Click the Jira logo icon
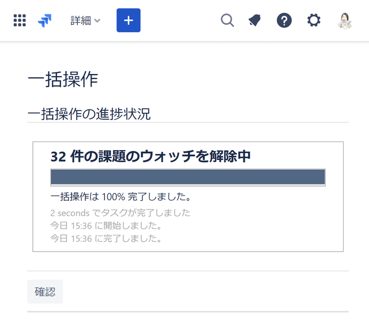Image resolution: width=369 pixels, height=325 pixels. (44, 21)
